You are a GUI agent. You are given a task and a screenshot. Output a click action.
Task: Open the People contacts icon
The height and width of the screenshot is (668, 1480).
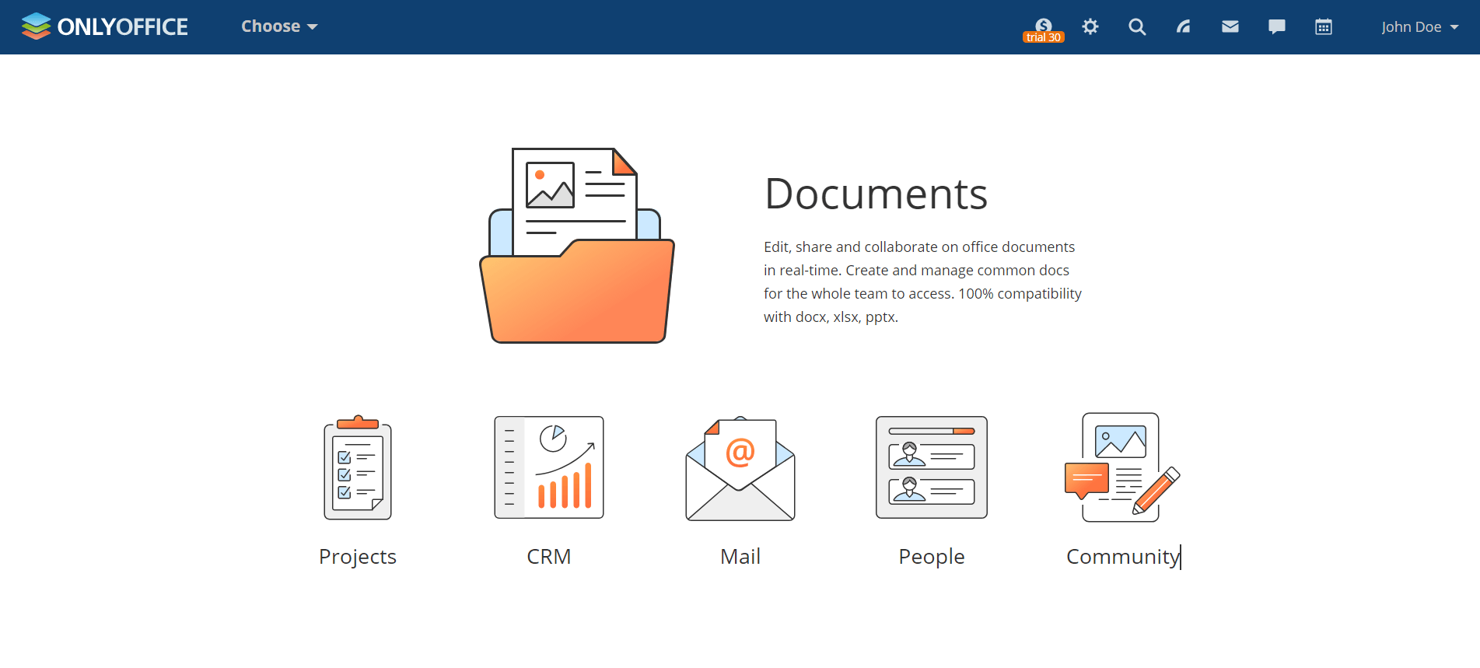[x=932, y=467]
